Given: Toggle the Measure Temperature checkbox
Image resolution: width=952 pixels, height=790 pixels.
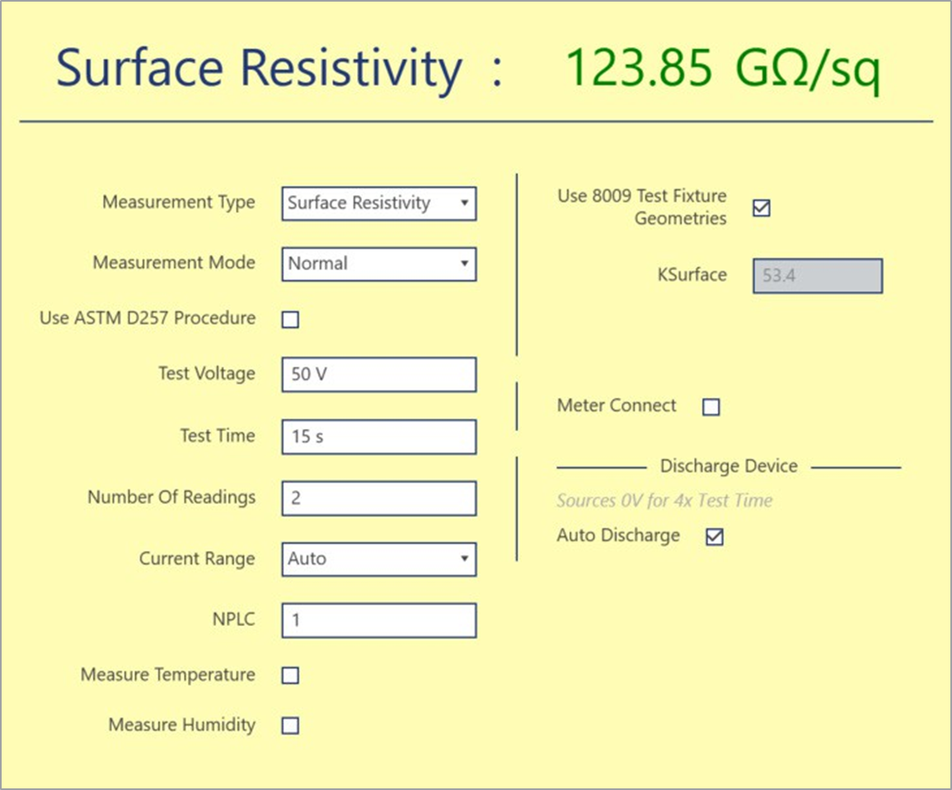Looking at the screenshot, I should coord(289,675).
